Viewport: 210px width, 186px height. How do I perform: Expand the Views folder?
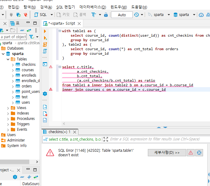[x=8, y=108]
